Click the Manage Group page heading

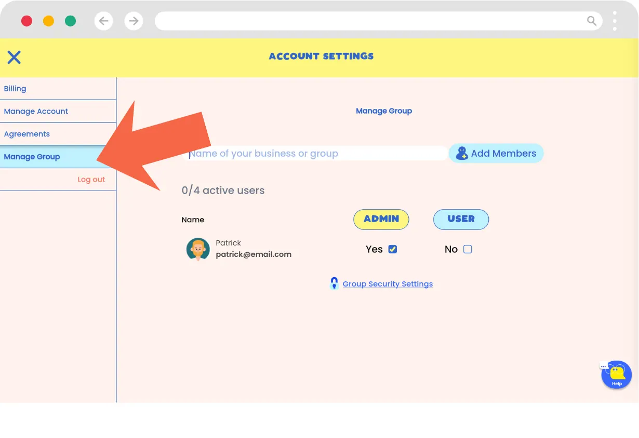[384, 111]
